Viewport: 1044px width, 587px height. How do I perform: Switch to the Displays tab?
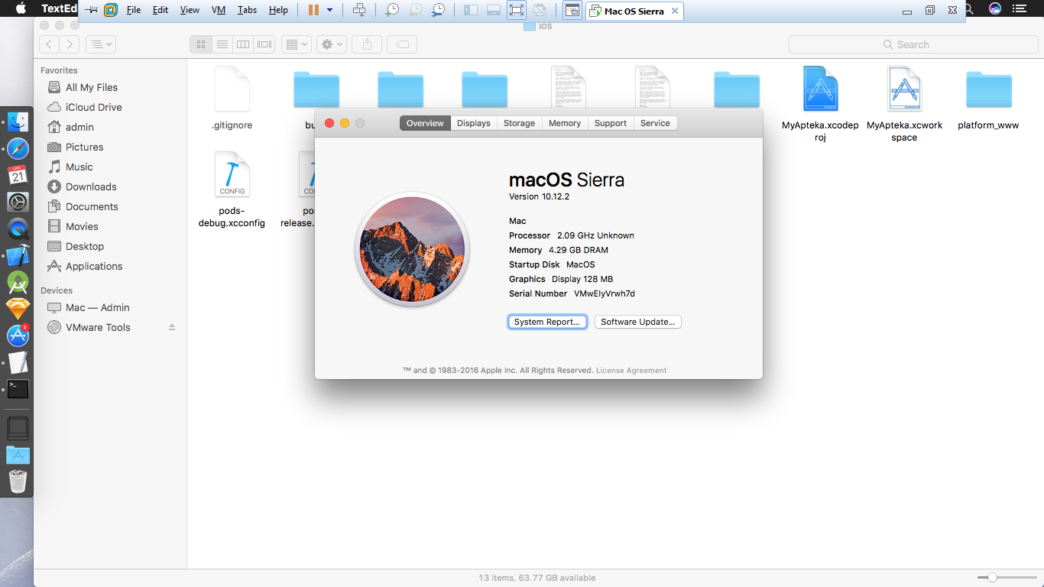[474, 123]
